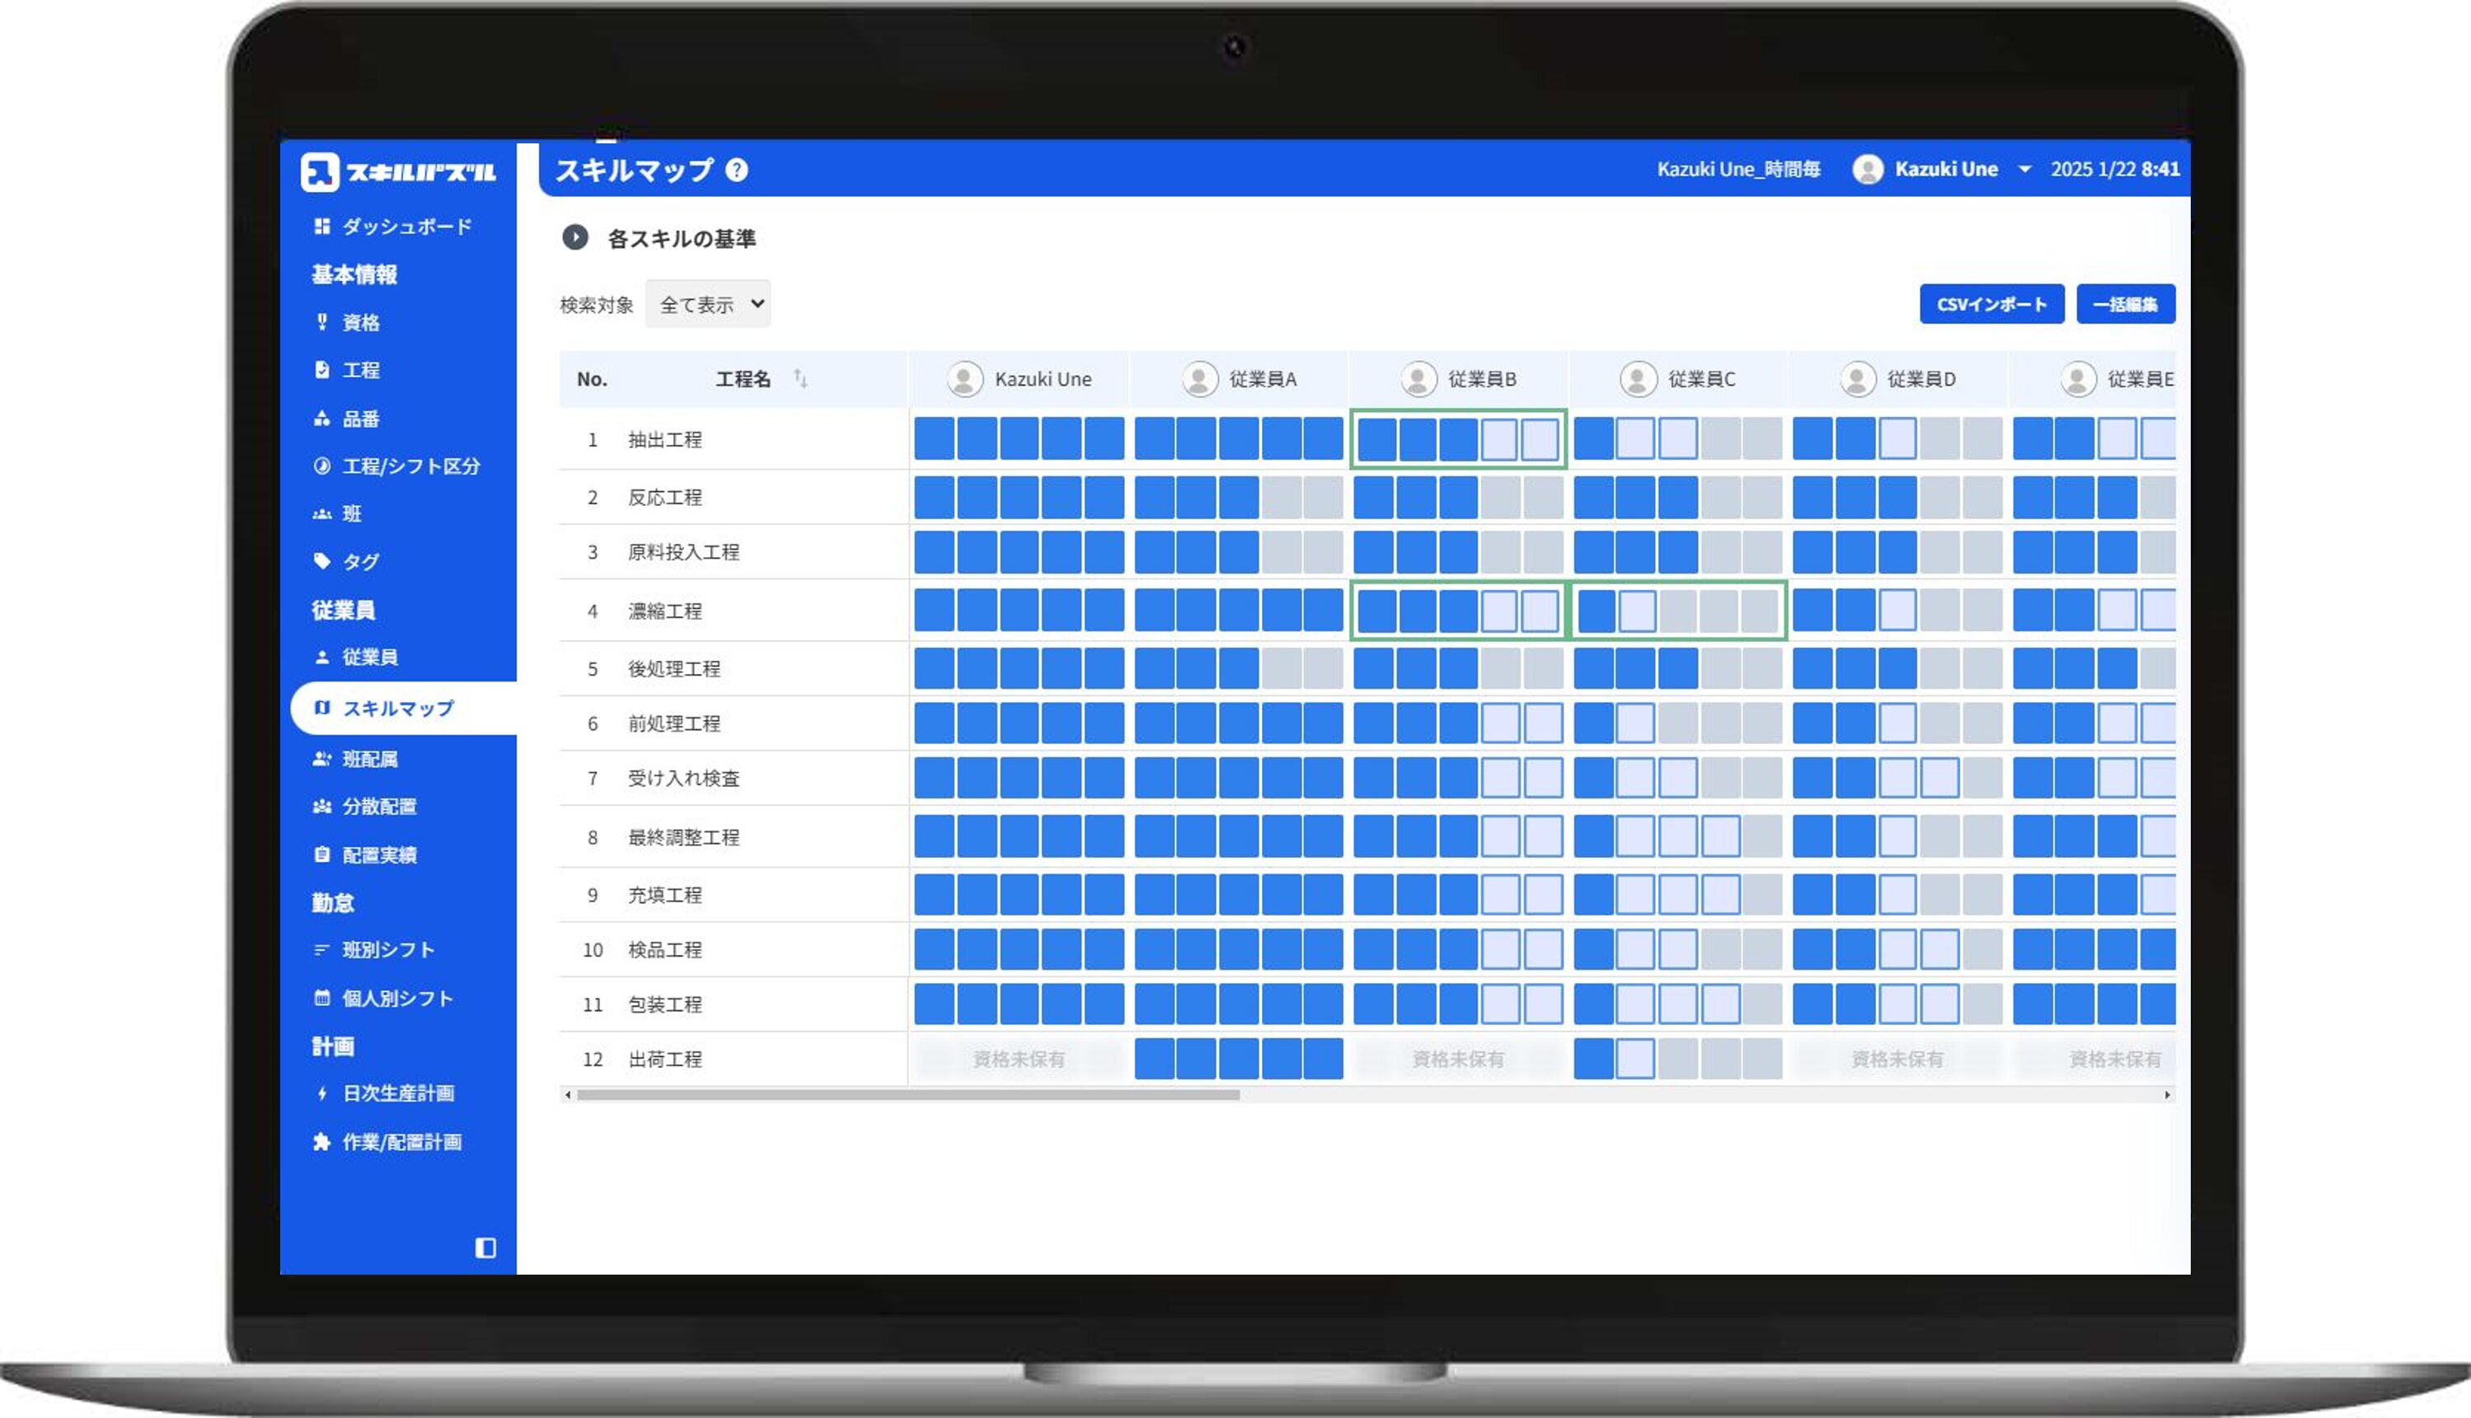Viewport: 2471px width, 1418px height.
Task: Click the スキルパズル logo icon
Action: click(x=320, y=172)
